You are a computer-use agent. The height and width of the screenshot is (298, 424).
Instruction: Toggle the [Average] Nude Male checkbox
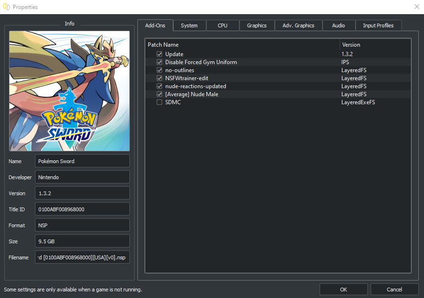[x=159, y=94]
